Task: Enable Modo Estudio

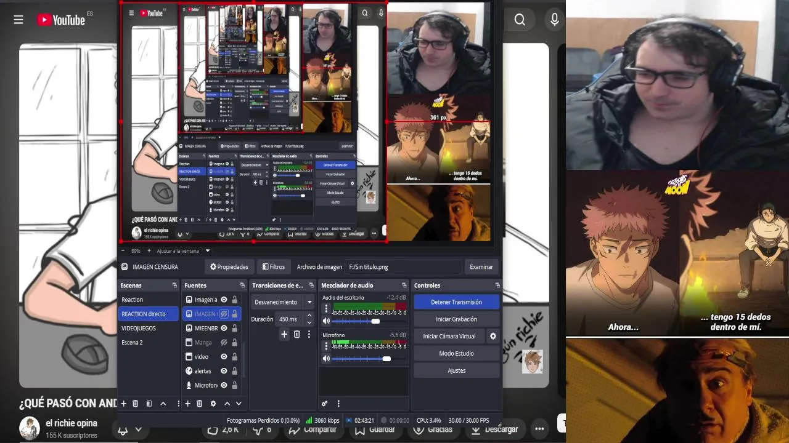Action: 456,353
